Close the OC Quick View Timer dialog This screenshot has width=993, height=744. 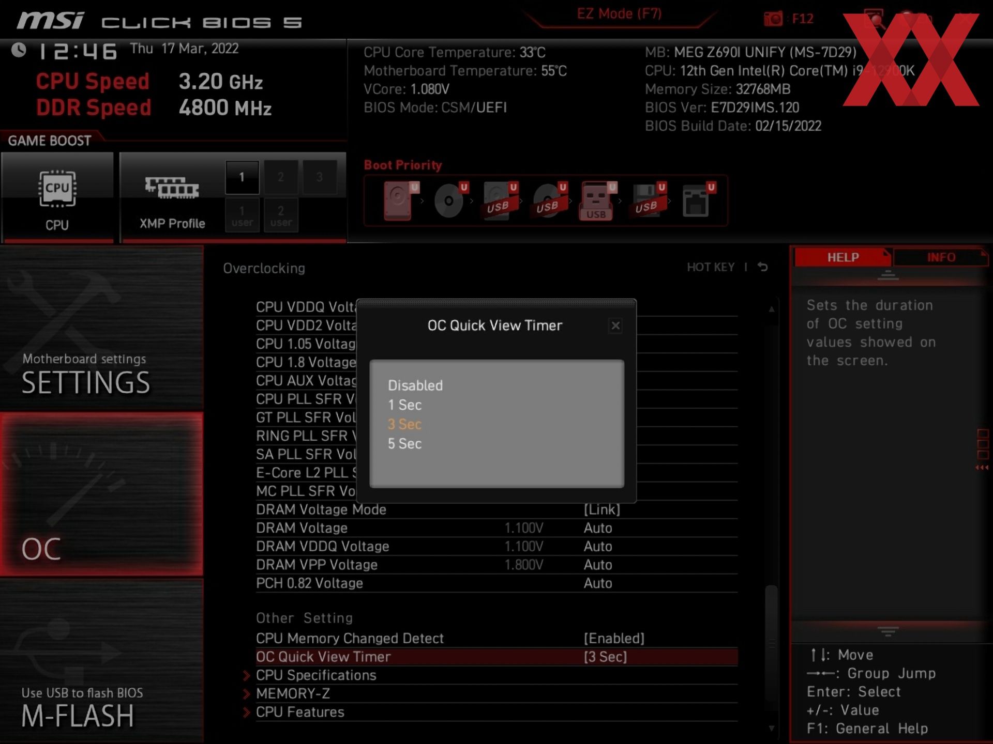click(615, 326)
